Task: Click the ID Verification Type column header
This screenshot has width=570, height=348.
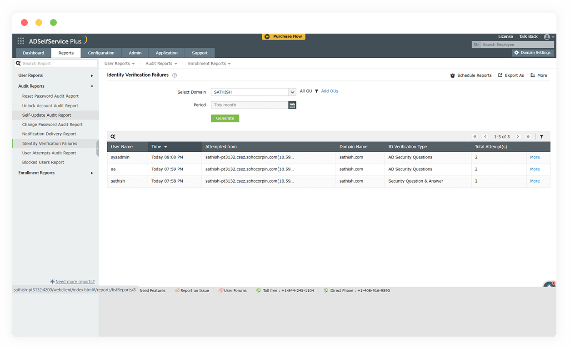Action: (x=428, y=147)
